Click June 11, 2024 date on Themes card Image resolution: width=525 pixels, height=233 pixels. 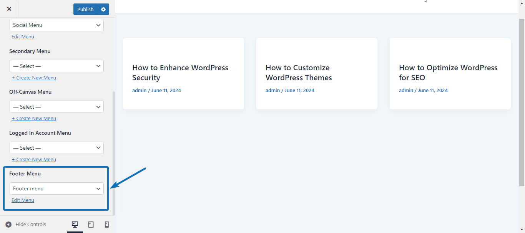(299, 91)
